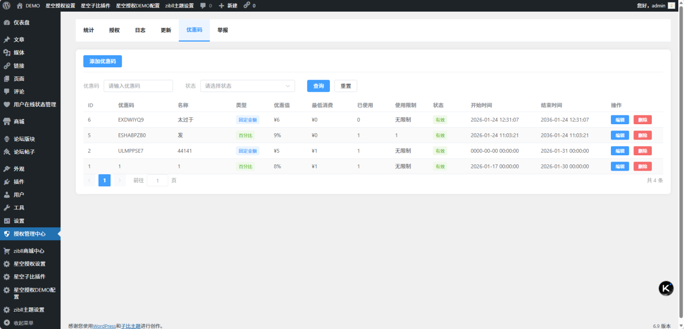Edit the coupon ULMPPSE7
Image resolution: width=684 pixels, height=329 pixels.
pos(619,151)
